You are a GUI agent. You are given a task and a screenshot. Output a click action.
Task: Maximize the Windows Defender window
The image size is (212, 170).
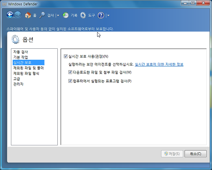[193, 3]
